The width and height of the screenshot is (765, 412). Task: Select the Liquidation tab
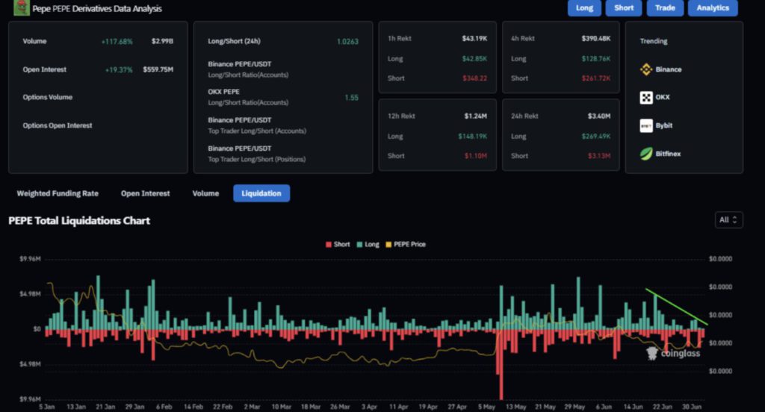[x=261, y=193]
